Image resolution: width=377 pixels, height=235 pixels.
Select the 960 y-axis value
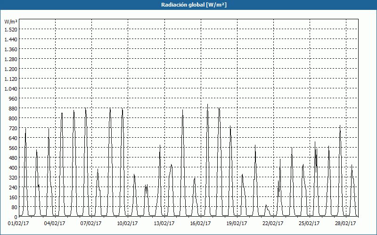click(x=13, y=99)
